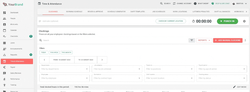Apply the Today filter
This screenshot has height=92, width=250.
click(x=43, y=52)
